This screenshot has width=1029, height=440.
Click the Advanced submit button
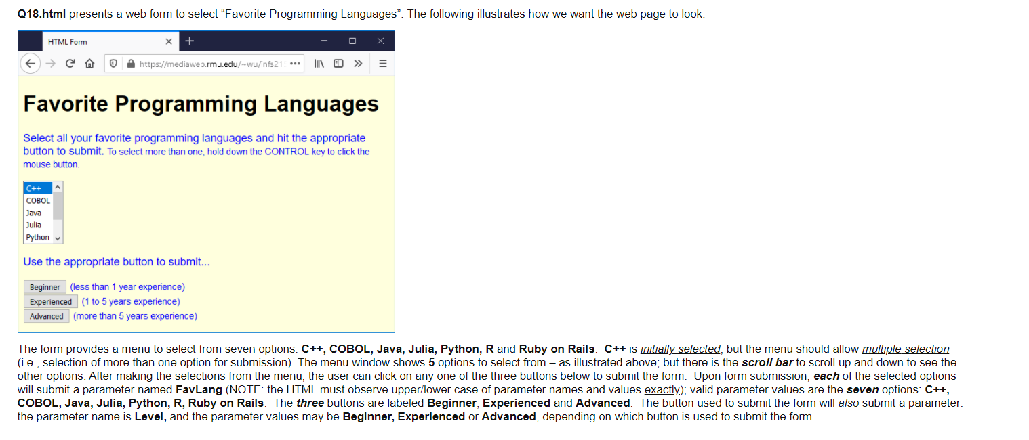pyautogui.click(x=46, y=315)
